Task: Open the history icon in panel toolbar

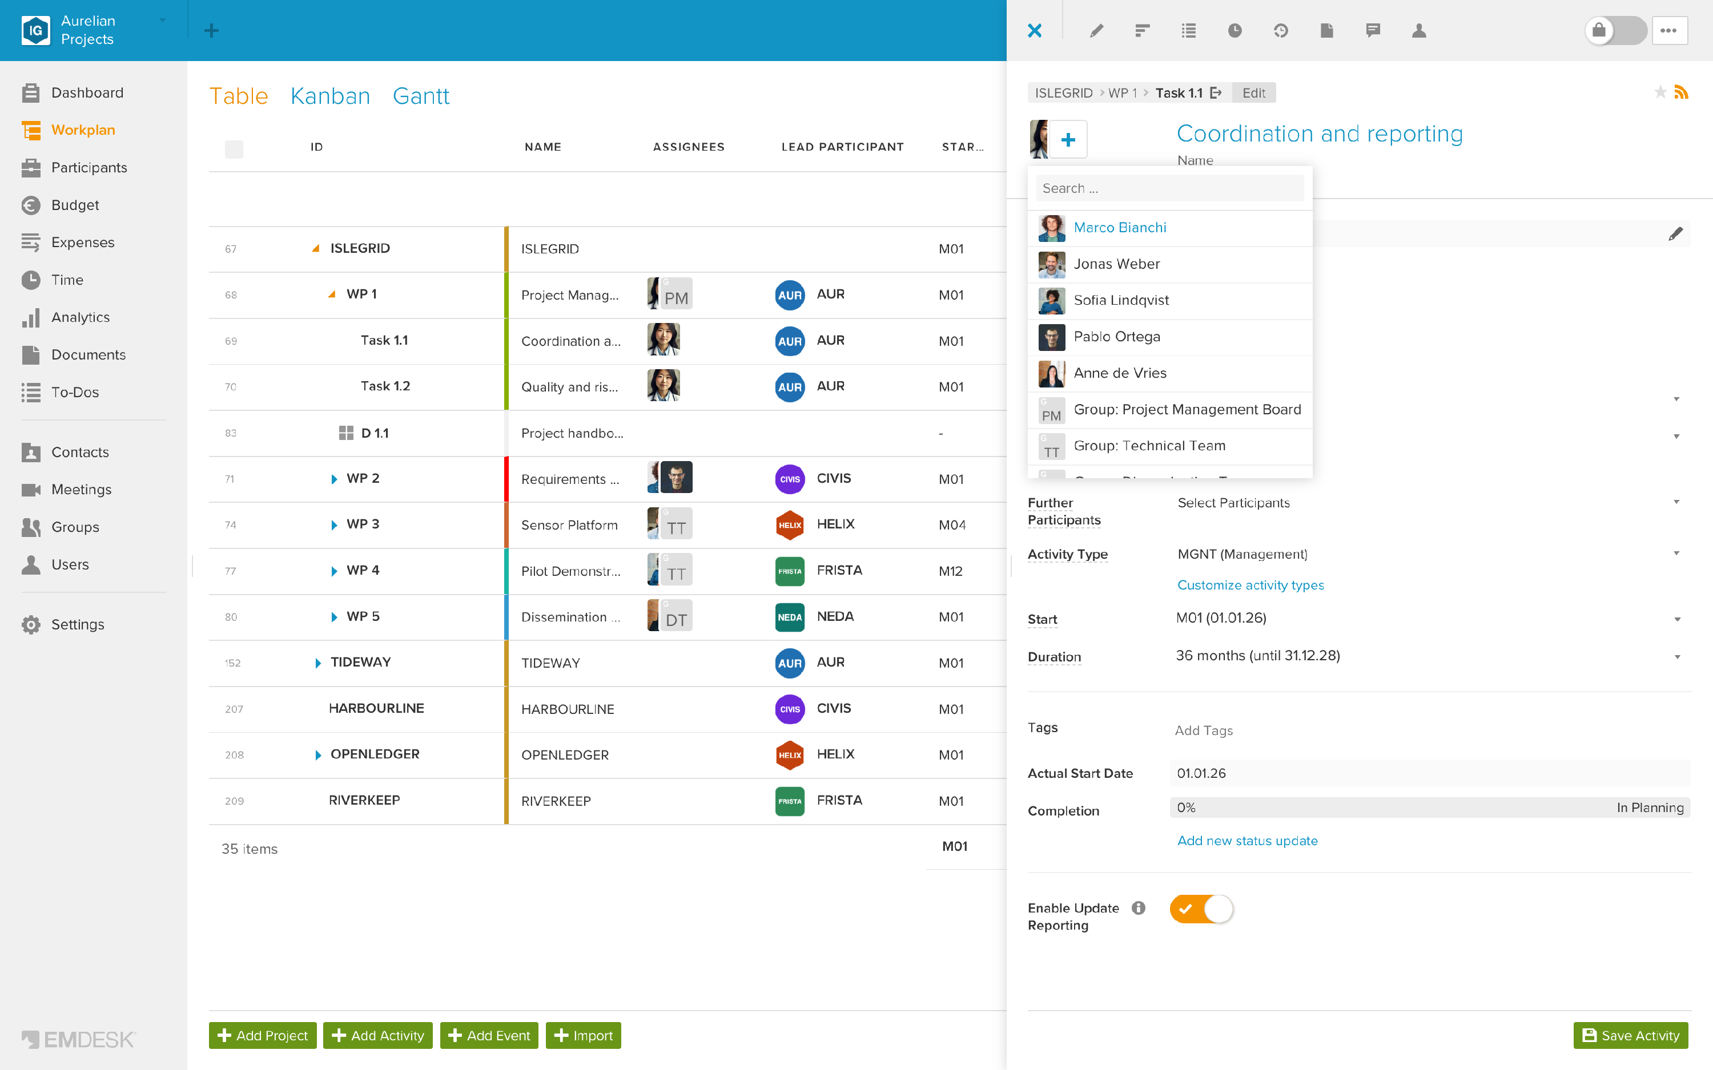Action: (1281, 30)
